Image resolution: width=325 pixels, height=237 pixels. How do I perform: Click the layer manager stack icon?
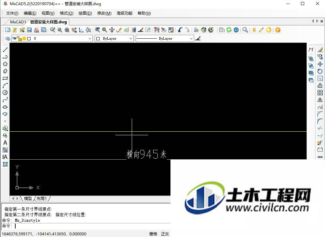pos(8,39)
